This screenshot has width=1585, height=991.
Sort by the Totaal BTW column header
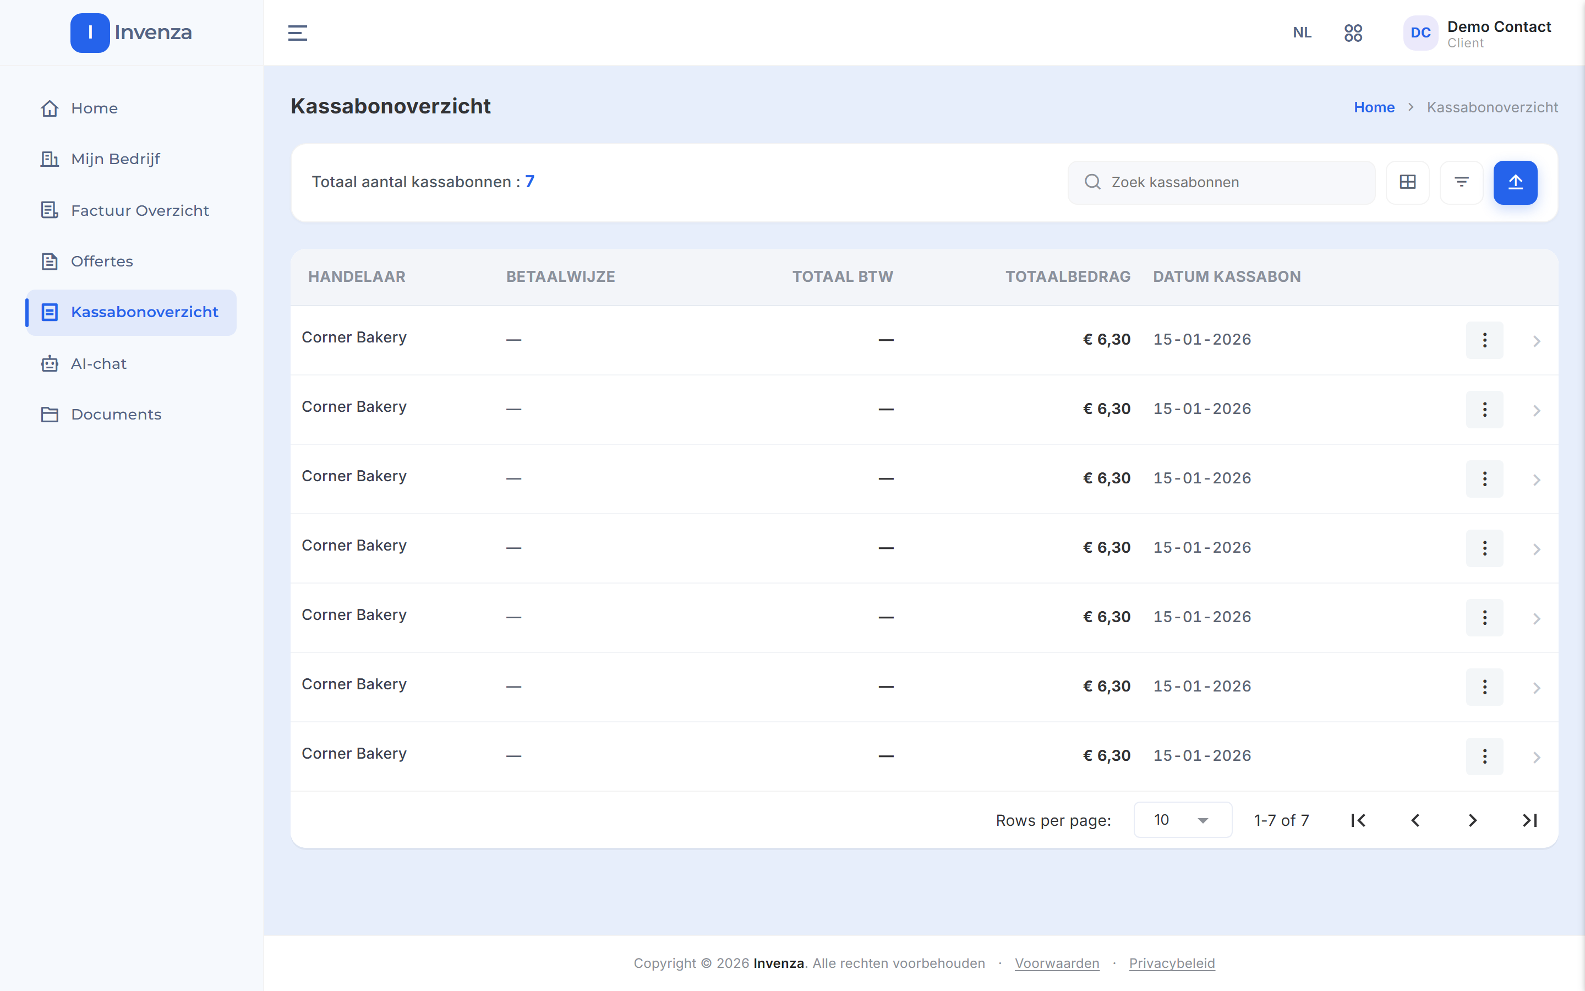coord(842,276)
